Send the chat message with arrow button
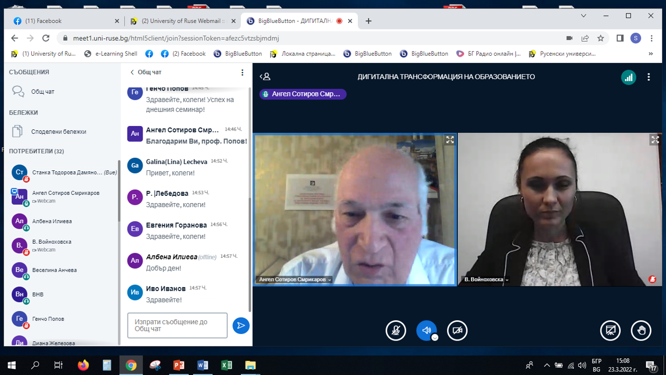This screenshot has height=375, width=666. coord(240,326)
